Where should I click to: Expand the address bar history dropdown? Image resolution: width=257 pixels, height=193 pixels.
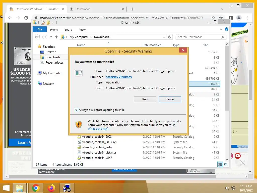(x=164, y=37)
